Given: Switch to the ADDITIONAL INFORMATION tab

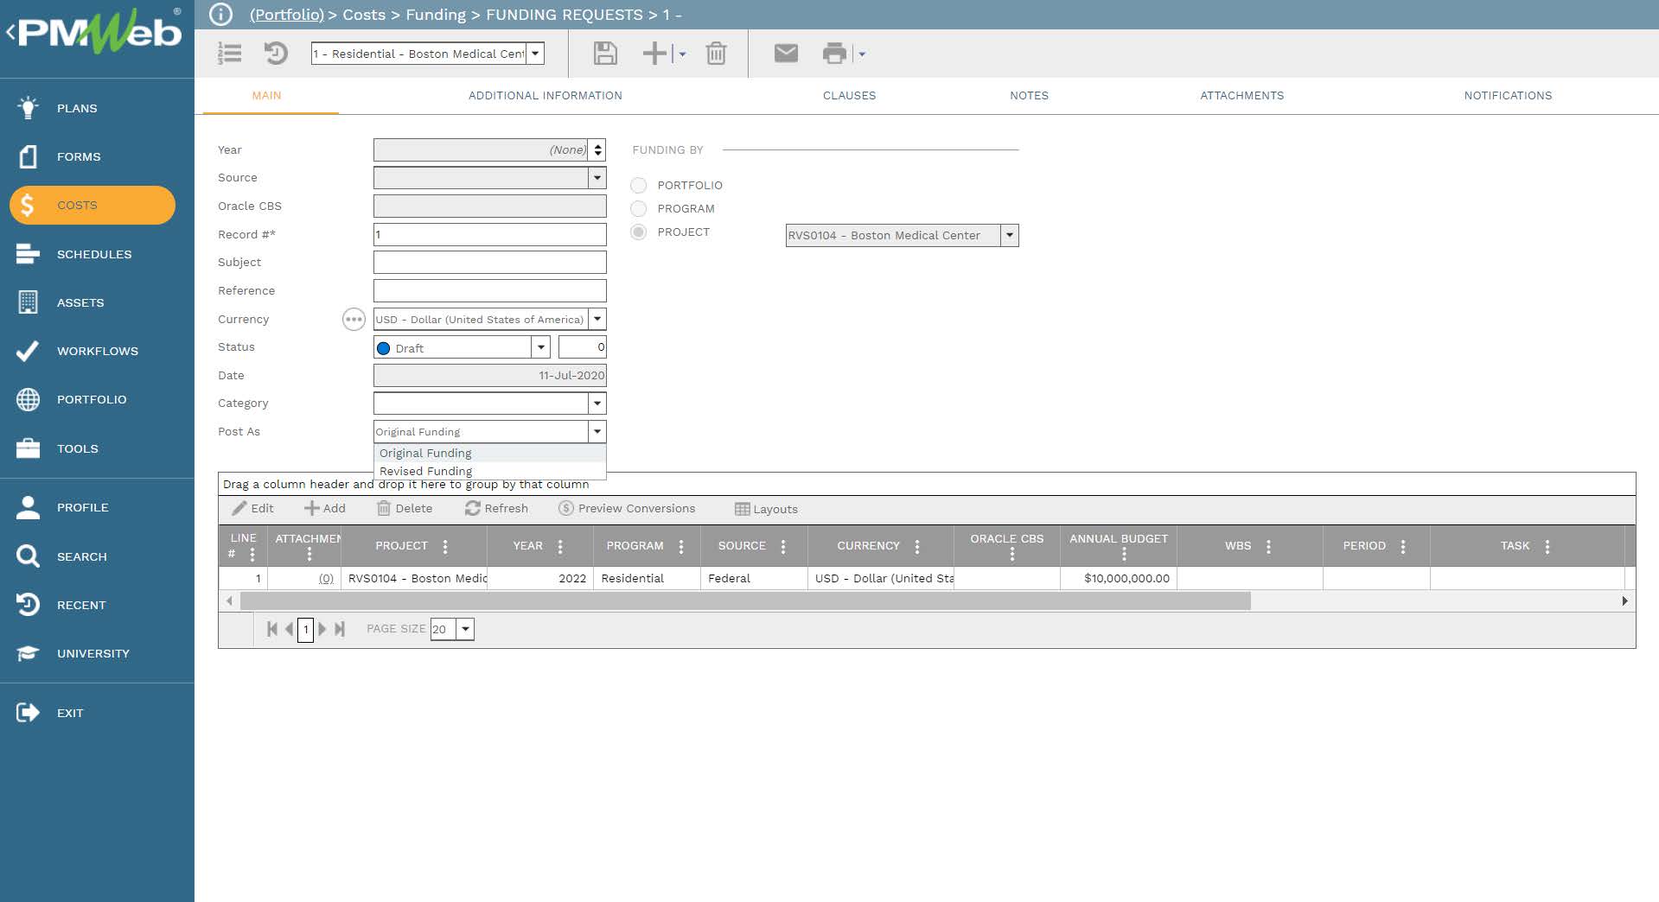Looking at the screenshot, I should [x=545, y=96].
